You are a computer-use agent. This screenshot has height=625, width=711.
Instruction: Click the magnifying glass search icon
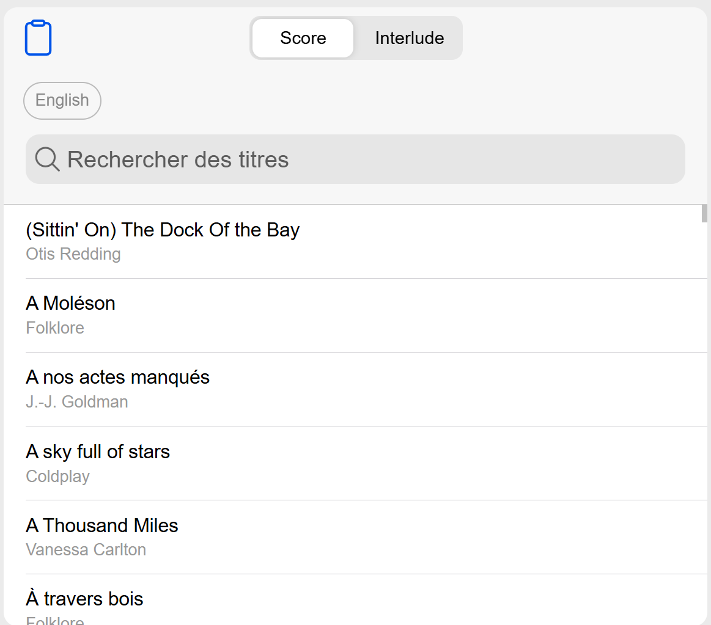coord(47,159)
